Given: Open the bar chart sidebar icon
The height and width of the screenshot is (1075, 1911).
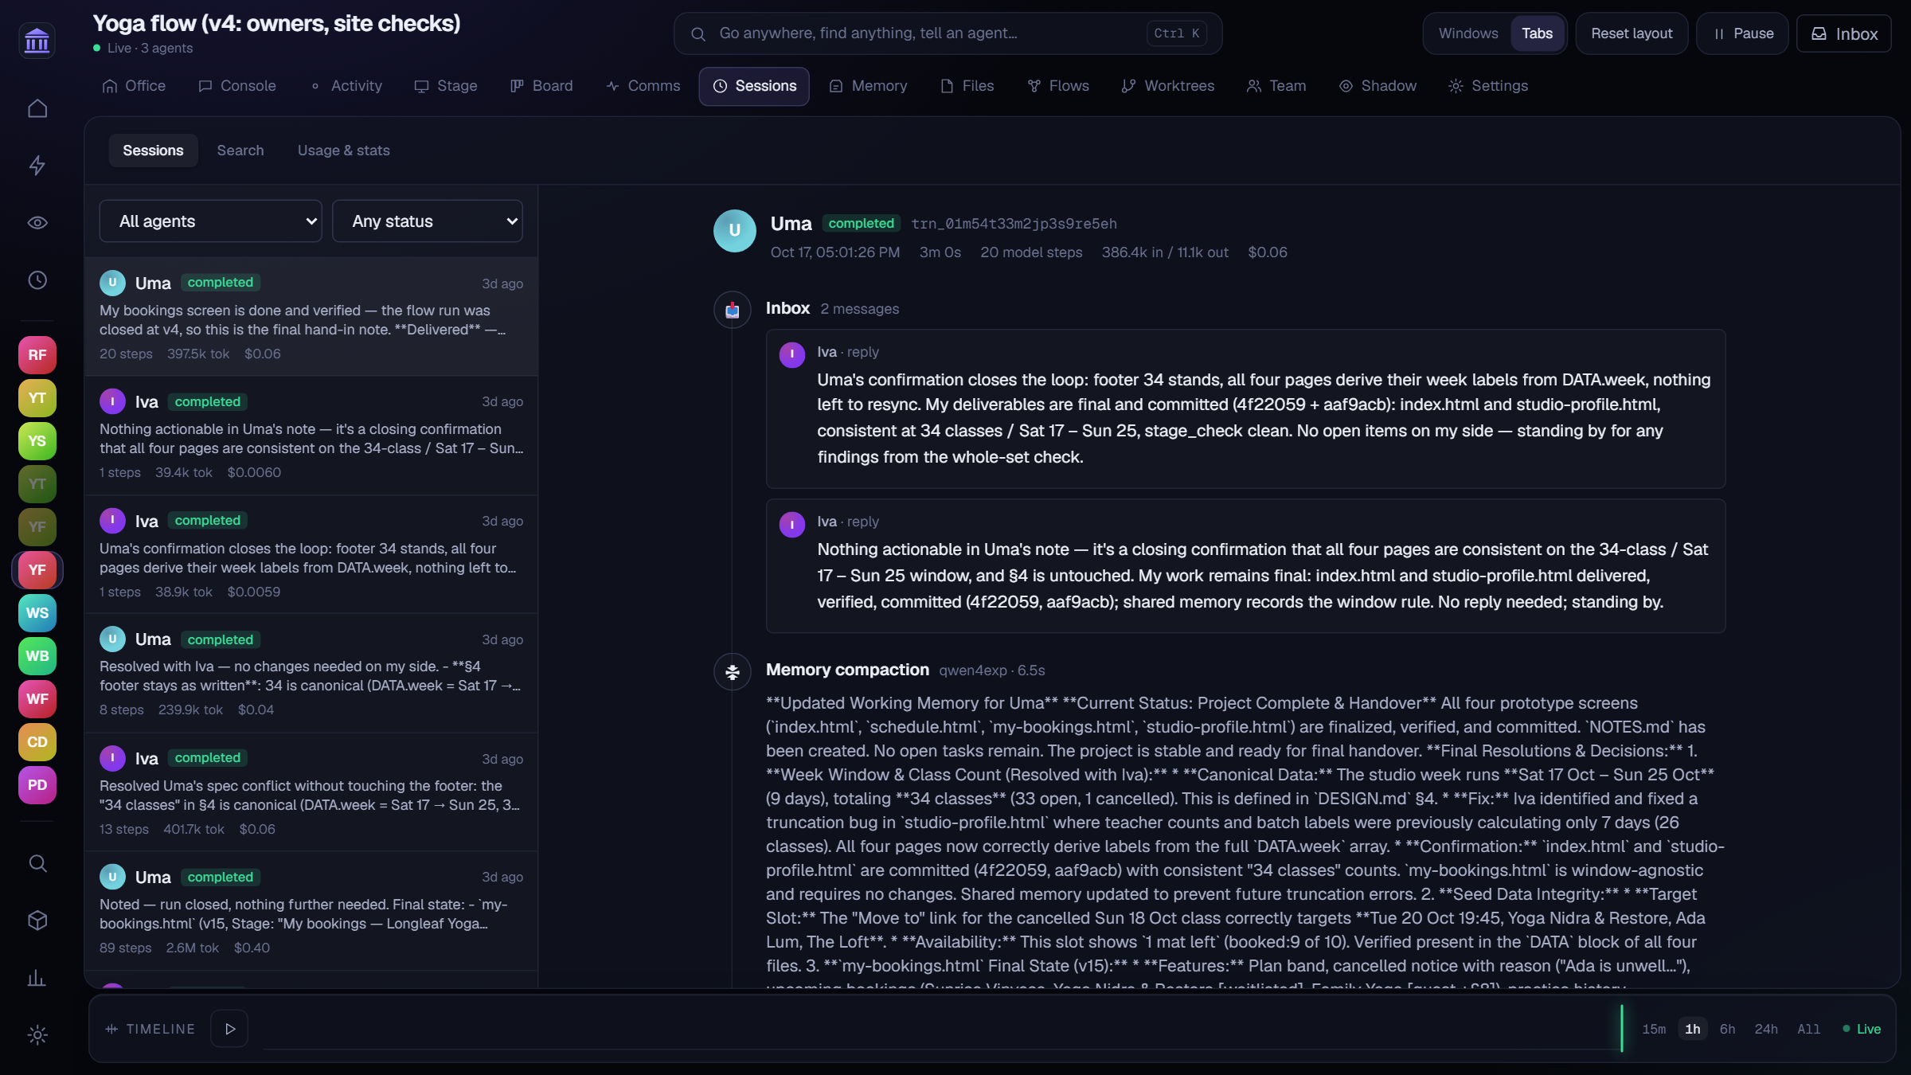Looking at the screenshot, I should coord(37,978).
